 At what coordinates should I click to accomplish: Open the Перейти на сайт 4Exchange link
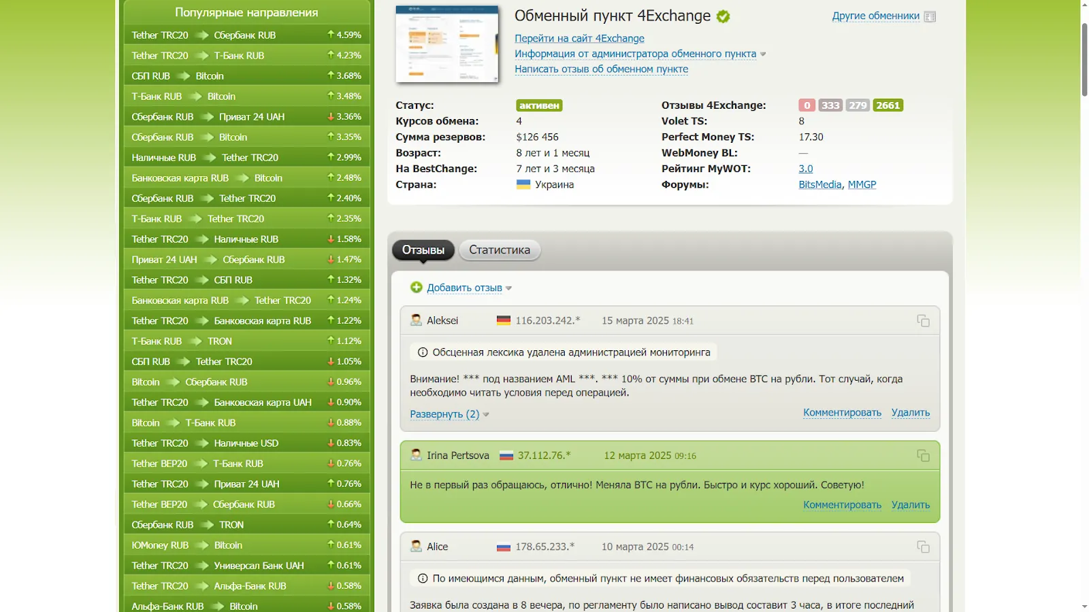tap(579, 39)
